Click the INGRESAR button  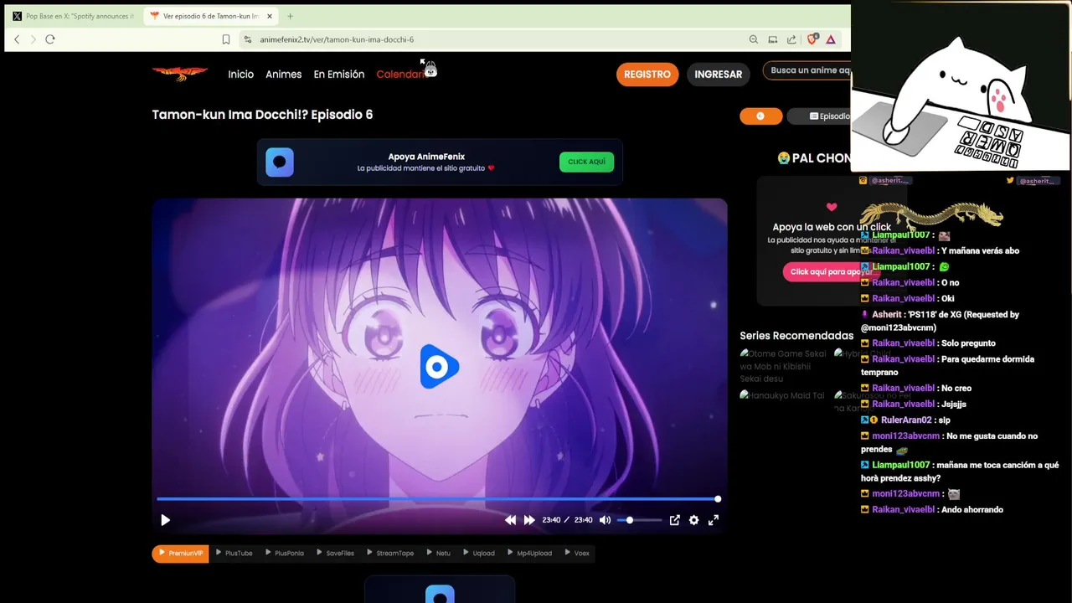click(x=718, y=75)
